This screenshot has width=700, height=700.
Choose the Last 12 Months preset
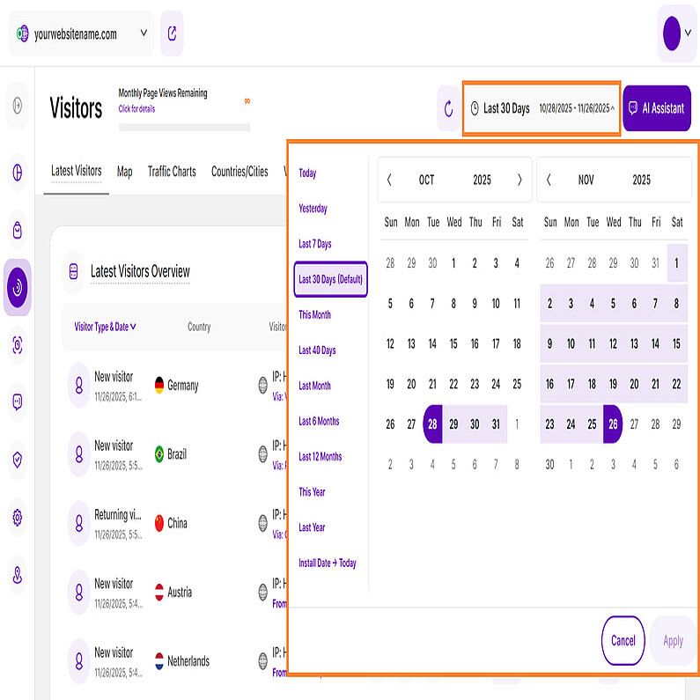pyautogui.click(x=320, y=457)
